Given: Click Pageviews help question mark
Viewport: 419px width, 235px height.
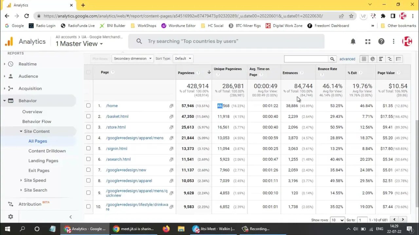Looking at the screenshot, I should [x=198, y=73].
